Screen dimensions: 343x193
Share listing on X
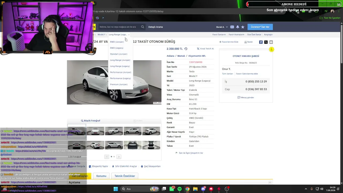click(x=266, y=42)
